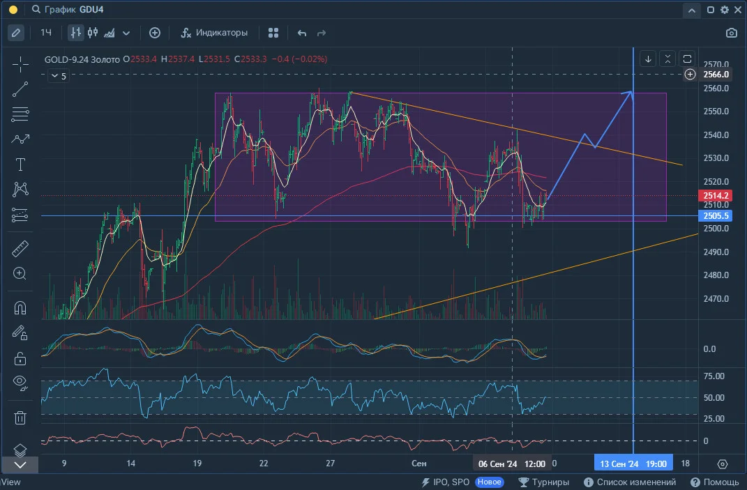747x490 pixels.
Task: Open Список изменений changelog
Action: pos(630,482)
